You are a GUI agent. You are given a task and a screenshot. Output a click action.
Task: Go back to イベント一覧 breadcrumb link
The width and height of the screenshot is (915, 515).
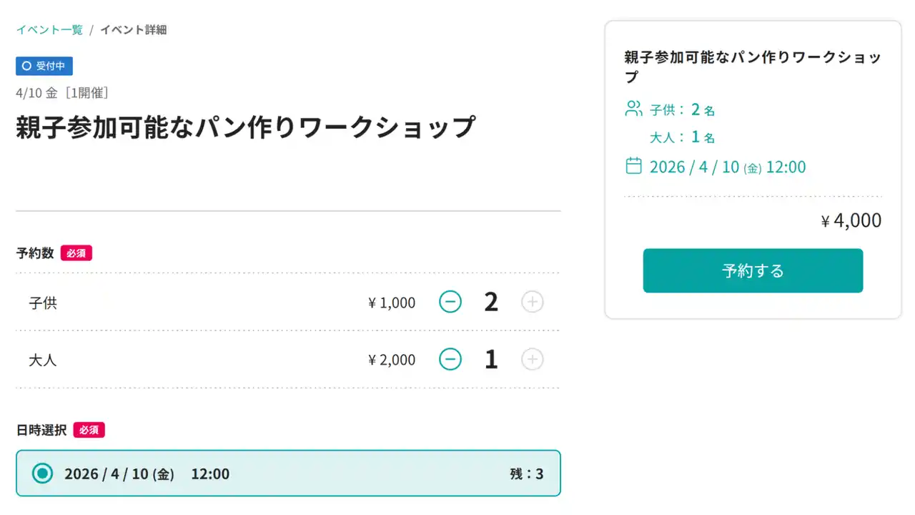(49, 30)
